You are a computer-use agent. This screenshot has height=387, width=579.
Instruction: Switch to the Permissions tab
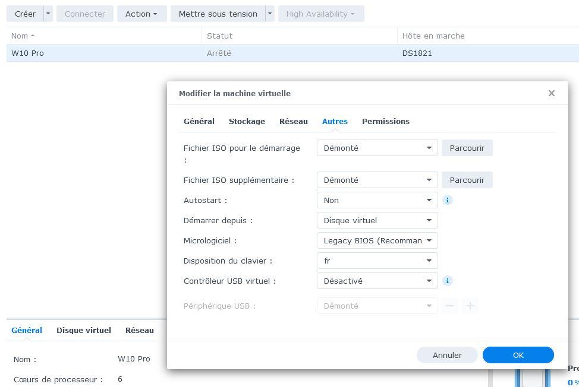pos(385,121)
